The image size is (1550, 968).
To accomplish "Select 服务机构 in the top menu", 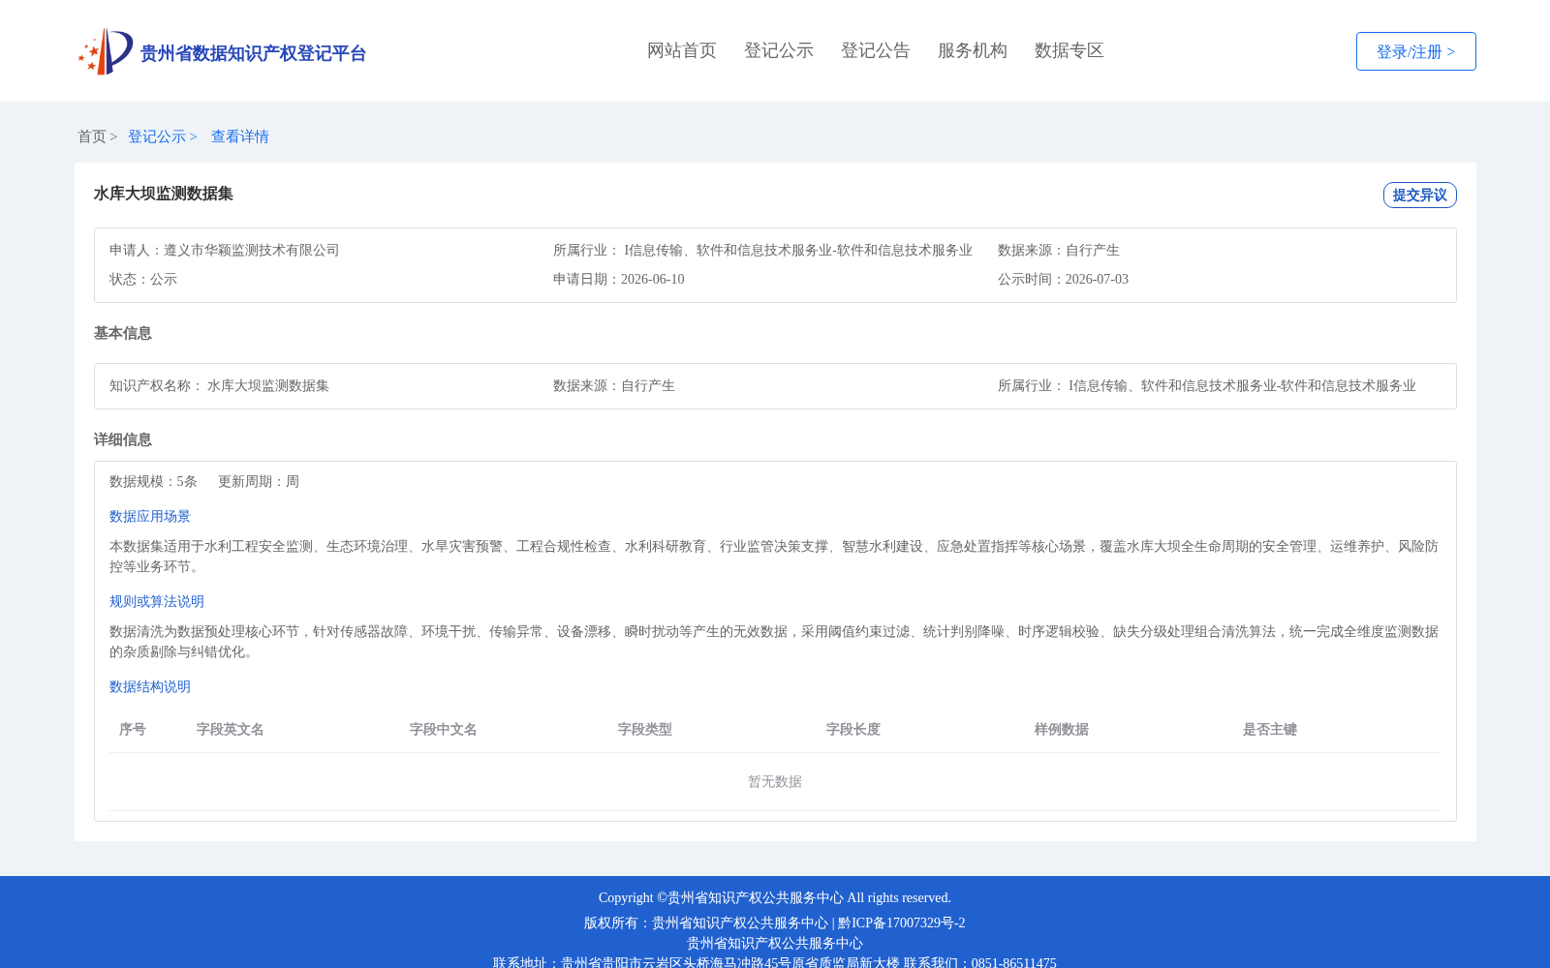I will click(x=973, y=50).
